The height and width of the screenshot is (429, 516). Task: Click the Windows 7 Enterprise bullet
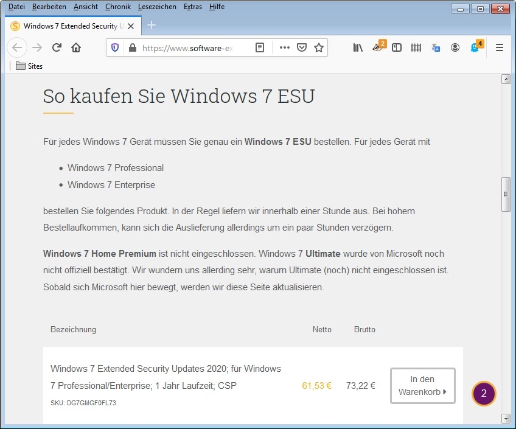(111, 185)
